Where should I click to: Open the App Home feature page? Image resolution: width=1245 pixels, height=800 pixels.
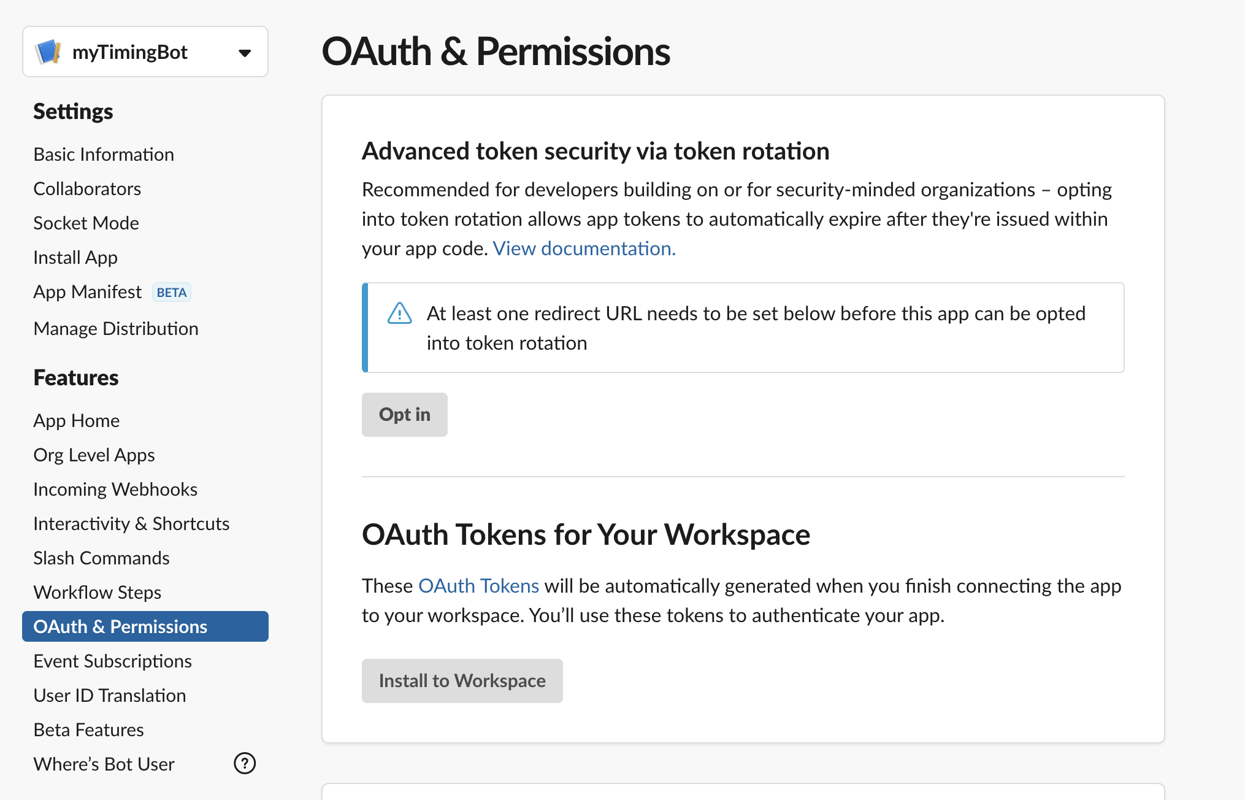77,421
